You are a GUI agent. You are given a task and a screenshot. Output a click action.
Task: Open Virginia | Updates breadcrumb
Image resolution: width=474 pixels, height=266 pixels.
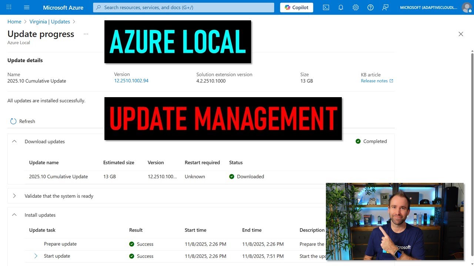(x=50, y=21)
